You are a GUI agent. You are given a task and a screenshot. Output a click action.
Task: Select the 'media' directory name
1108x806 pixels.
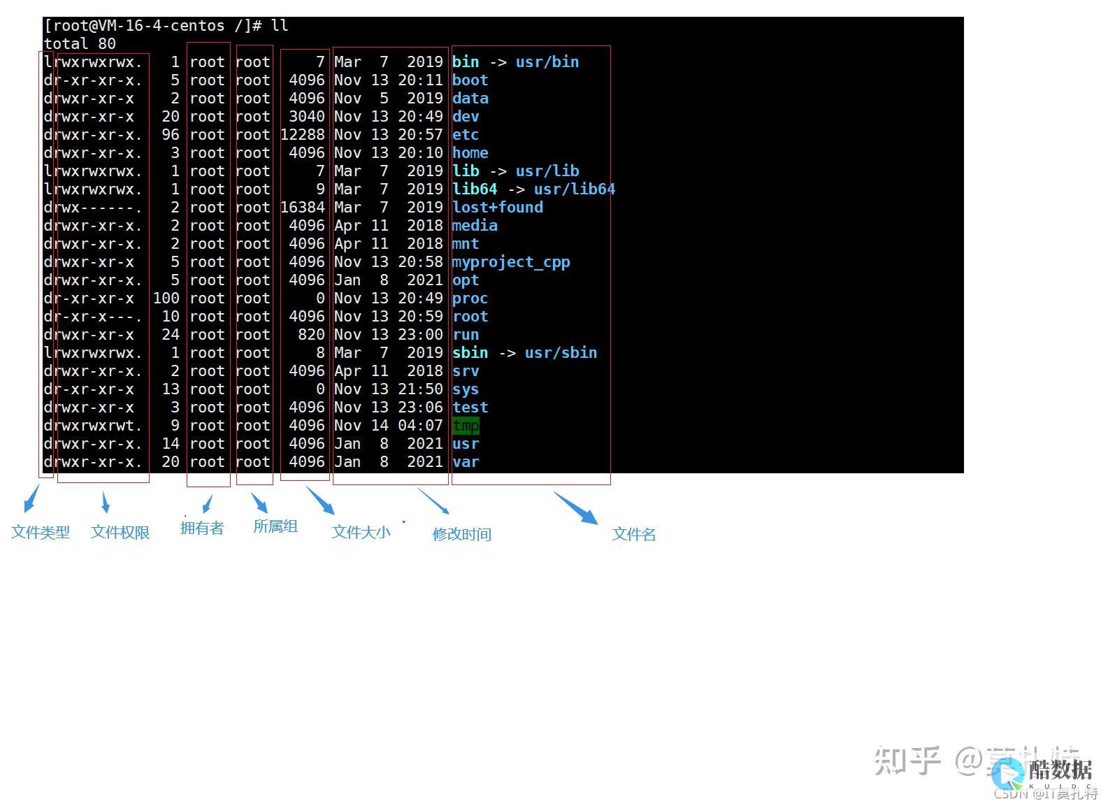[x=475, y=226]
